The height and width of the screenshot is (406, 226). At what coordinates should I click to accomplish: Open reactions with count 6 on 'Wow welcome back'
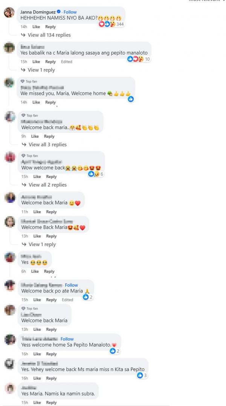point(96,174)
